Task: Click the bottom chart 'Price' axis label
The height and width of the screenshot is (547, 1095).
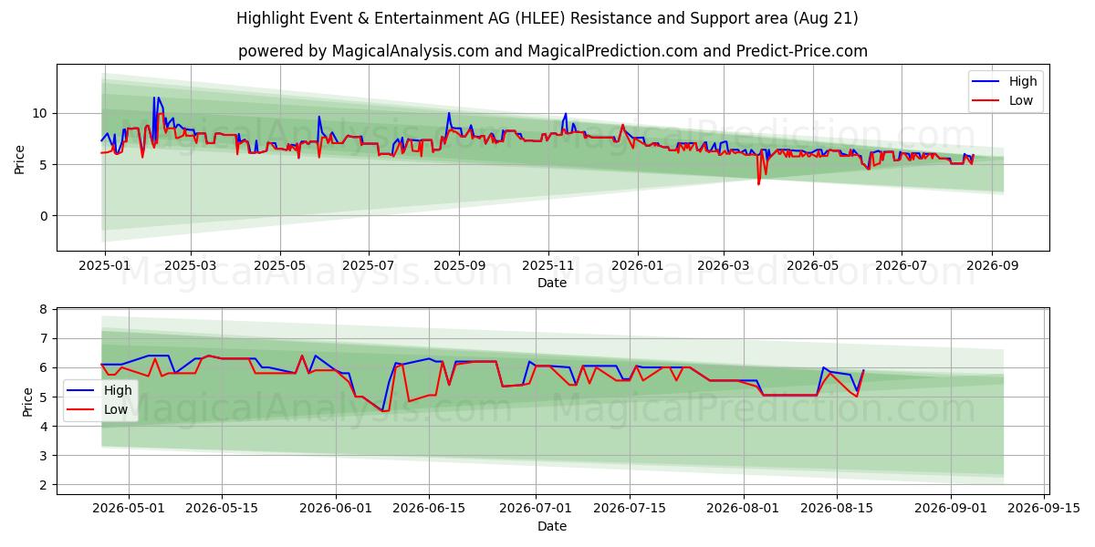Action: click(27, 401)
